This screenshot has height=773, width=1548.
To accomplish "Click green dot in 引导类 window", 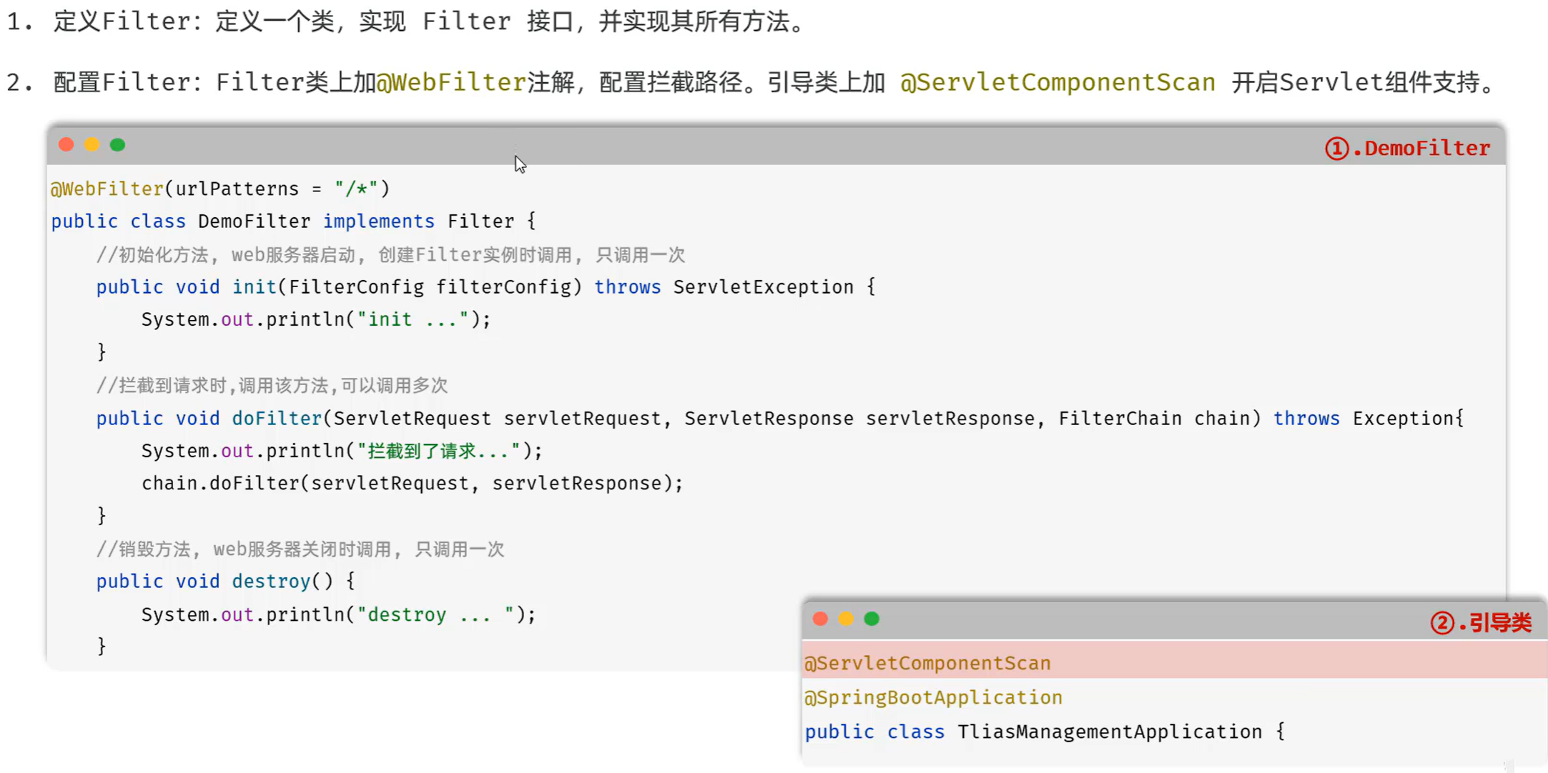I will 871,619.
